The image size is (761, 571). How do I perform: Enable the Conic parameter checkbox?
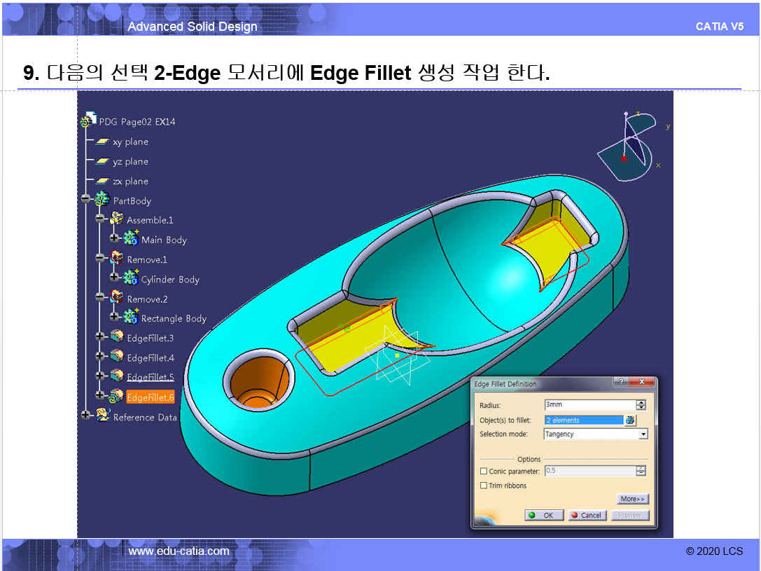483,472
